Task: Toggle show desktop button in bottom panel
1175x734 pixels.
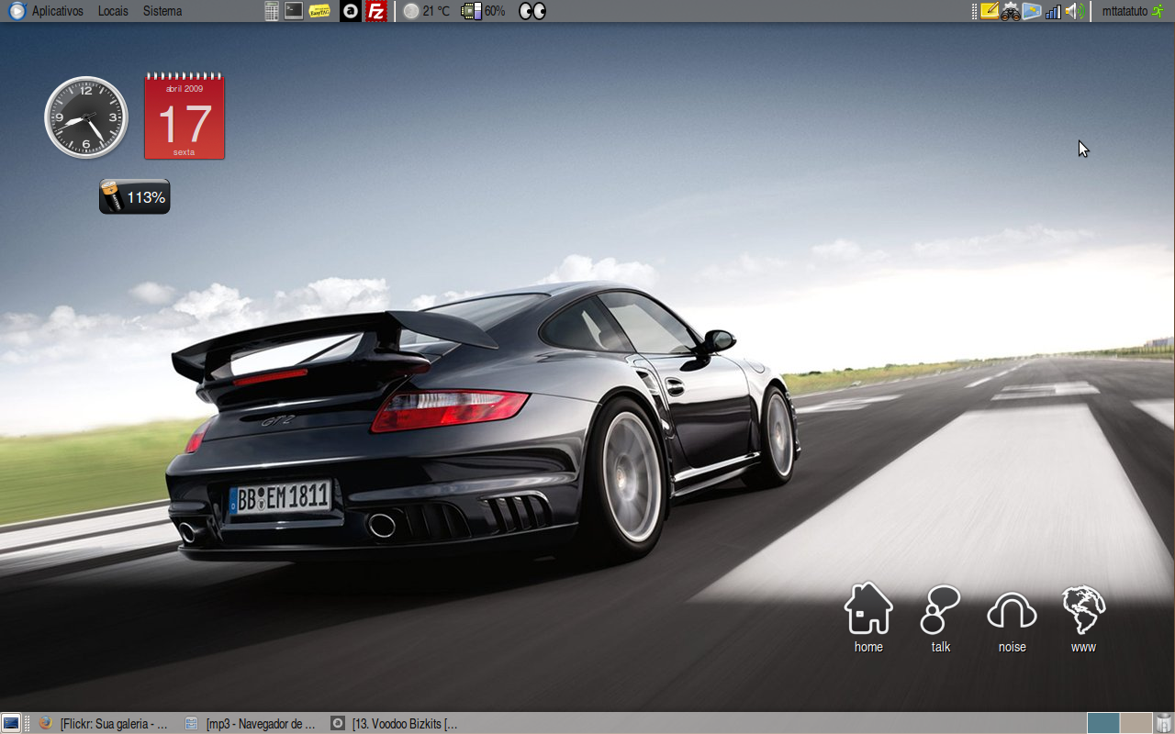Action: (x=11, y=723)
